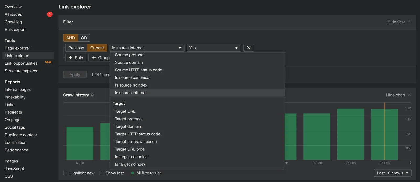The image size is (420, 182).
Task: Enable the Highlight new checkbox
Action: click(x=65, y=173)
